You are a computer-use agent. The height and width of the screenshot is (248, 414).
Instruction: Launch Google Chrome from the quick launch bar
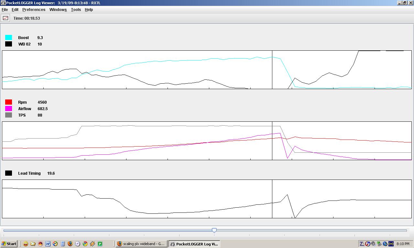(85, 244)
